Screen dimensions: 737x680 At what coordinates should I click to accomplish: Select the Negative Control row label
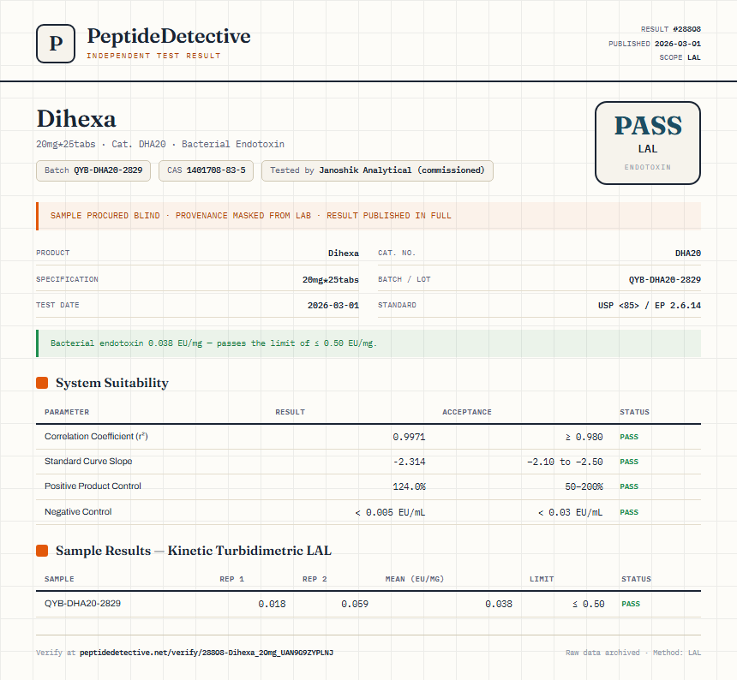[x=78, y=512]
